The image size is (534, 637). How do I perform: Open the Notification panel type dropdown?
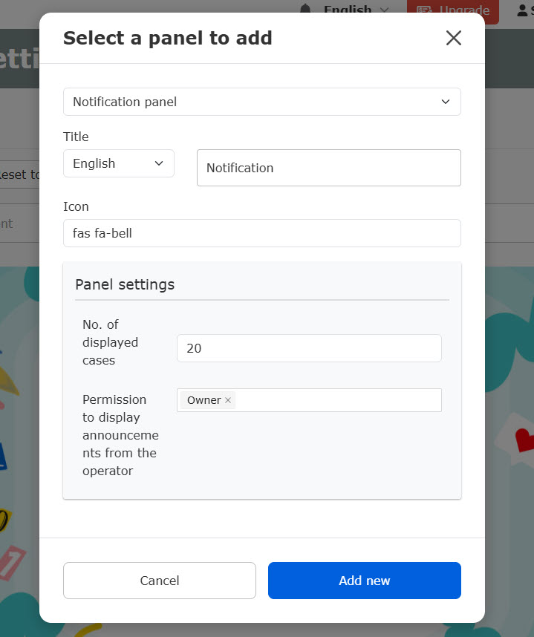tap(261, 102)
